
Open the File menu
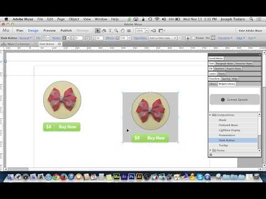pos(40,19)
